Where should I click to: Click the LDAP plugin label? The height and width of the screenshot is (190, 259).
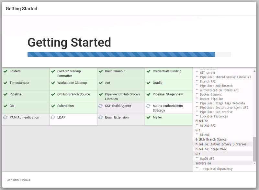[62, 117]
